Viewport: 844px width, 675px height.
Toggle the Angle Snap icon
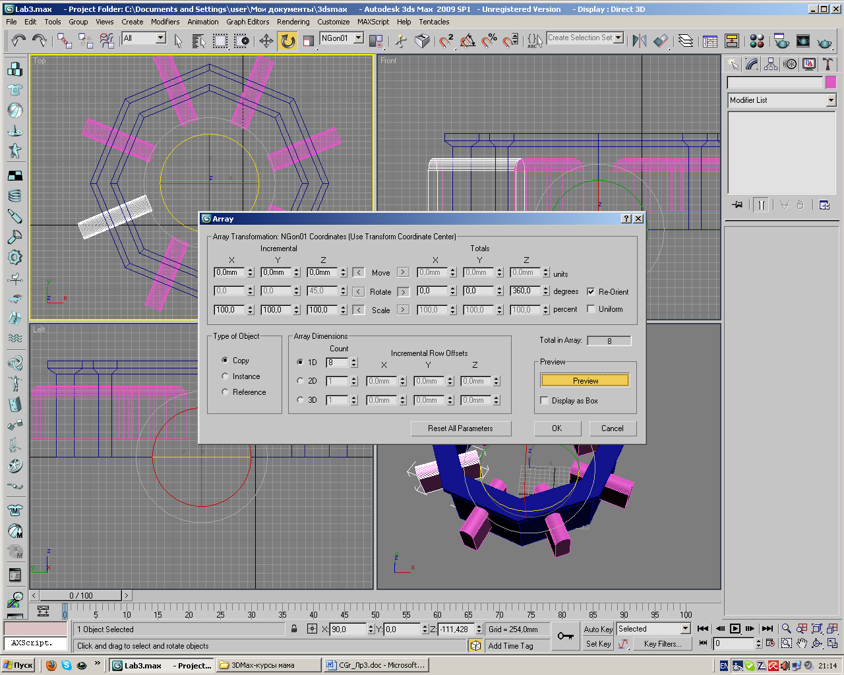click(468, 41)
